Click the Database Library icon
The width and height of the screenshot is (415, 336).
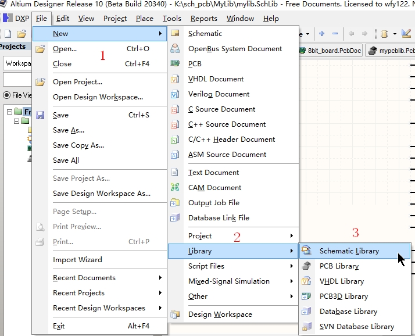(306, 311)
